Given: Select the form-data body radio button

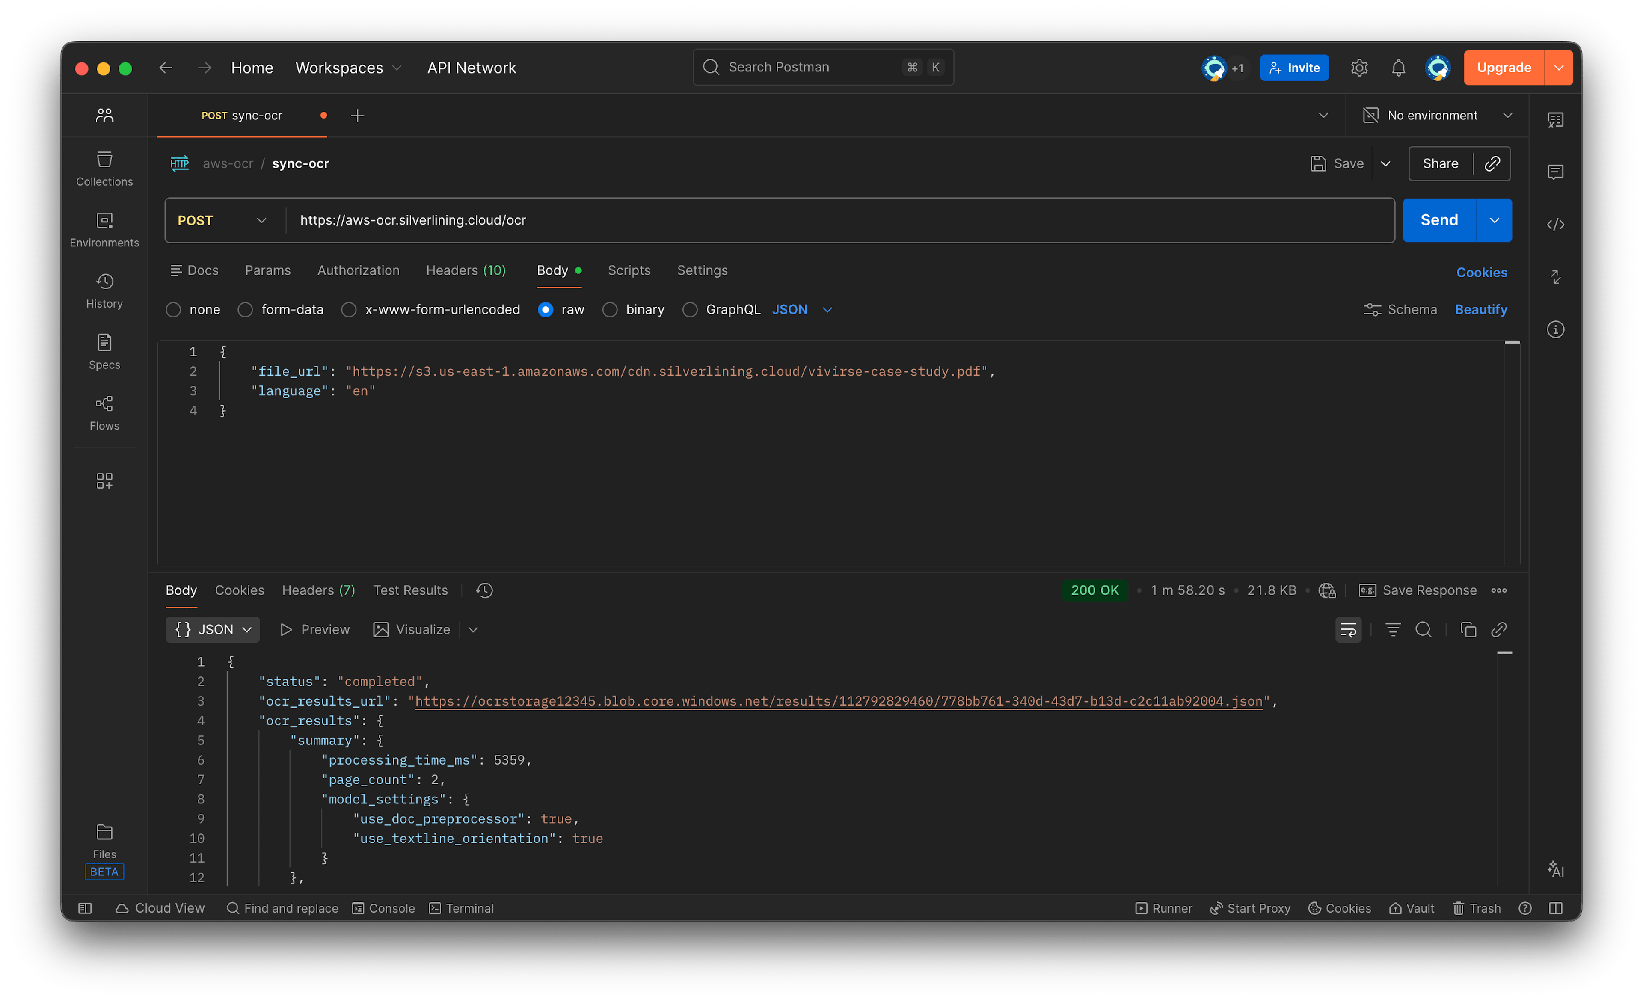Looking at the screenshot, I should (x=246, y=310).
